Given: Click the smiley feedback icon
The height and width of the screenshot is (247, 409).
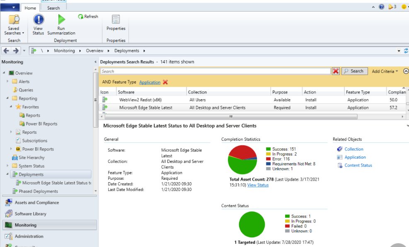Looking at the screenshot, I should tap(404, 7).
